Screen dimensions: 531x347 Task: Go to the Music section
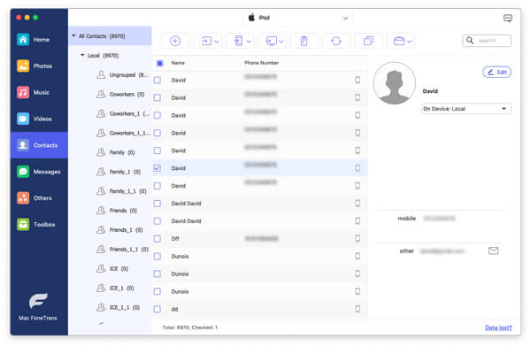[39, 92]
